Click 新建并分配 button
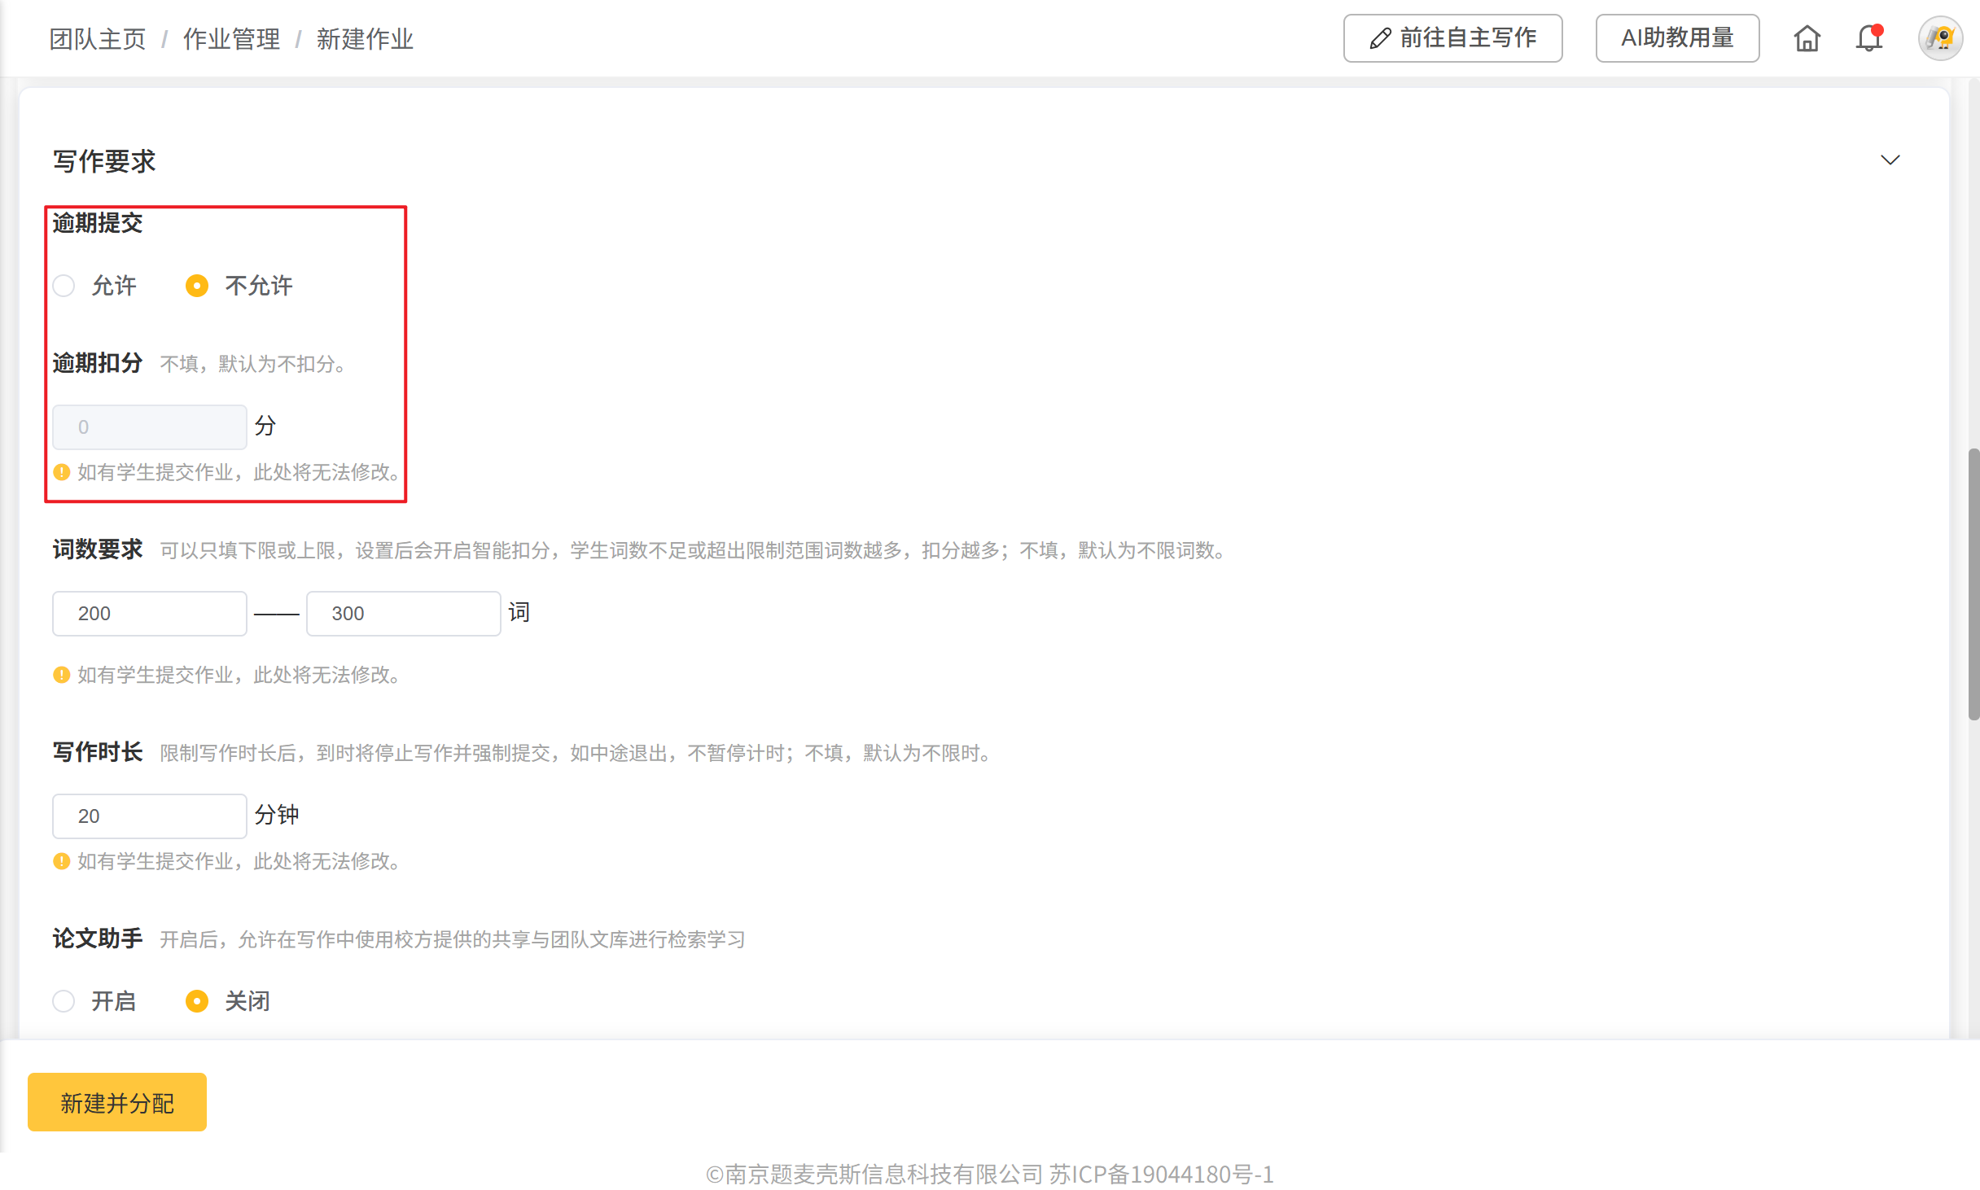 (x=117, y=1102)
